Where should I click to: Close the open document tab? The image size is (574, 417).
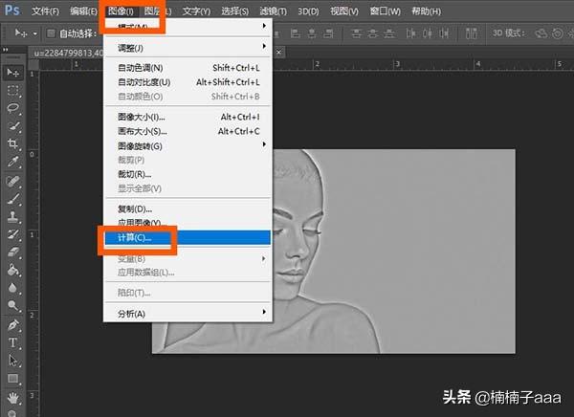(99, 54)
